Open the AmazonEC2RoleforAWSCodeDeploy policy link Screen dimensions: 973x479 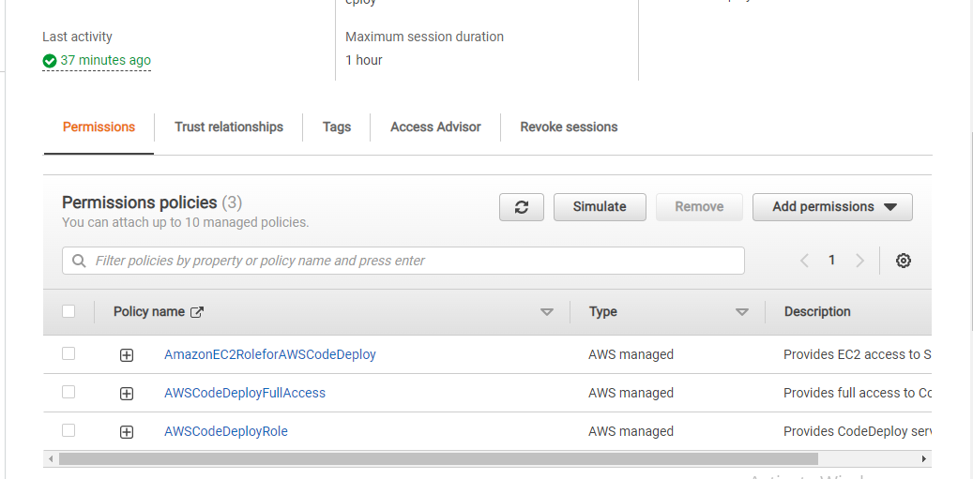[270, 354]
